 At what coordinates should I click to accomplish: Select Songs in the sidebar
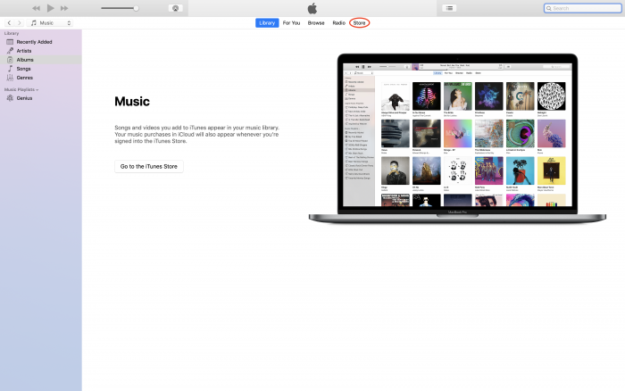pos(23,68)
